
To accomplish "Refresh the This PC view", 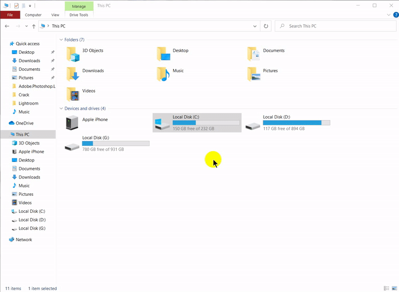I will click(266, 26).
